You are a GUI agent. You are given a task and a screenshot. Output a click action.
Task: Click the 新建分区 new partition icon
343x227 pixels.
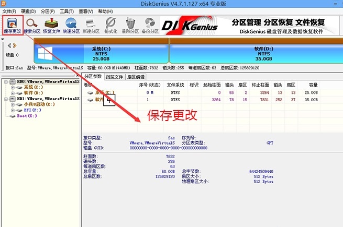click(x=91, y=26)
